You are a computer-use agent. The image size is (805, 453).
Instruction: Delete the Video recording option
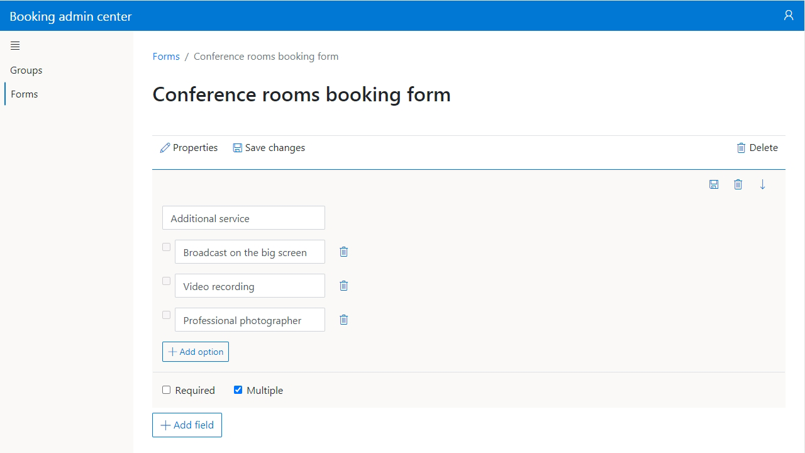[x=343, y=286]
